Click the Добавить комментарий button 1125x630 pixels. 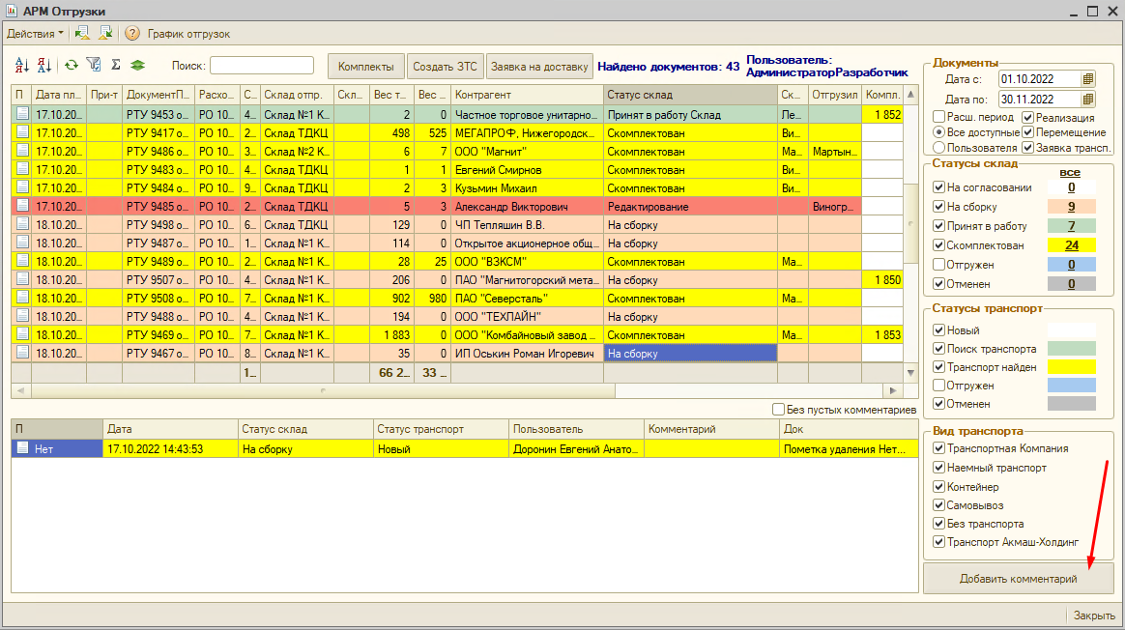point(1018,579)
